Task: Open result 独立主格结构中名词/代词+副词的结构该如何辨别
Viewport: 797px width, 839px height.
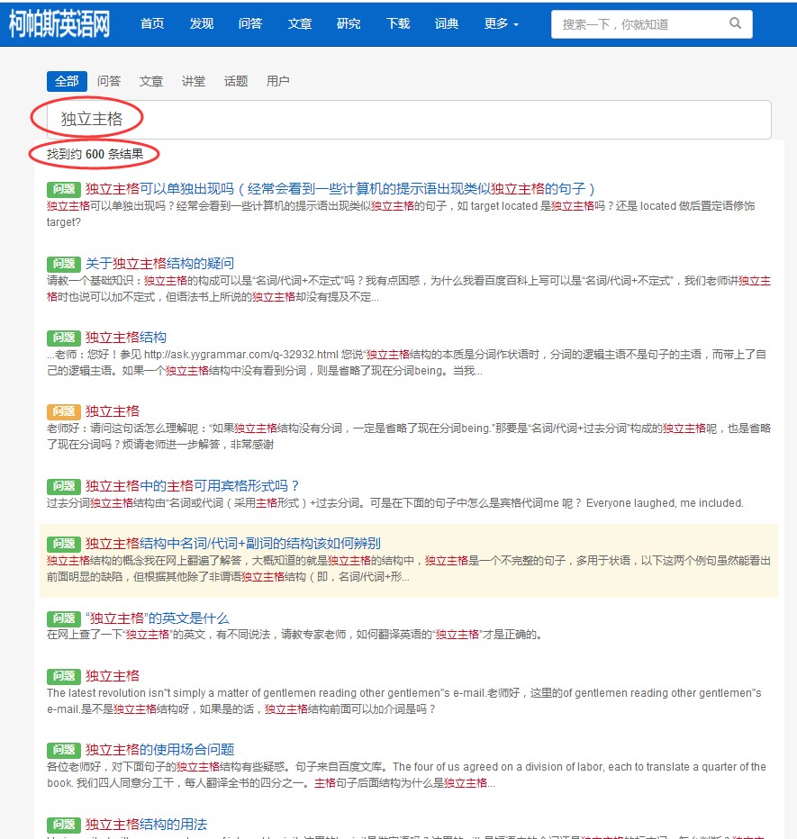Action: (233, 544)
